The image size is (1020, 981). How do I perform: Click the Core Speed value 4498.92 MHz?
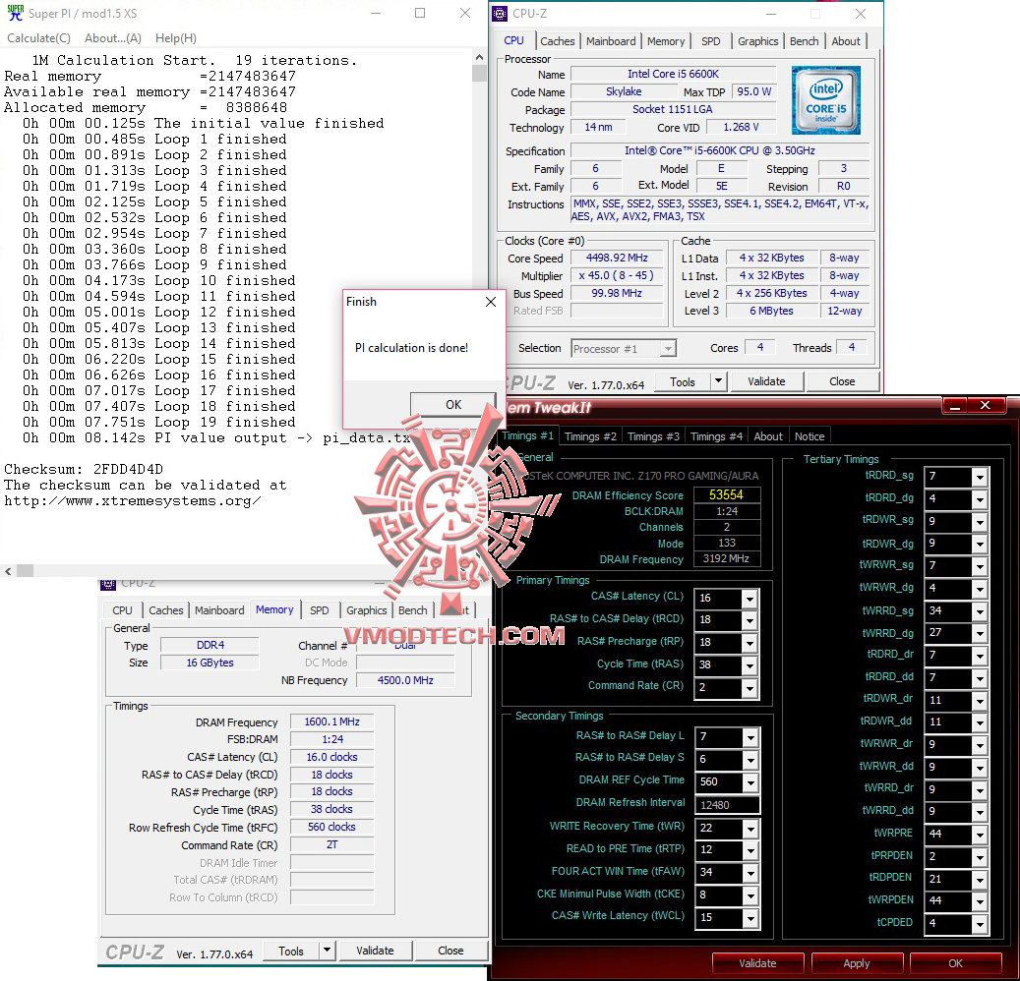pos(617,259)
